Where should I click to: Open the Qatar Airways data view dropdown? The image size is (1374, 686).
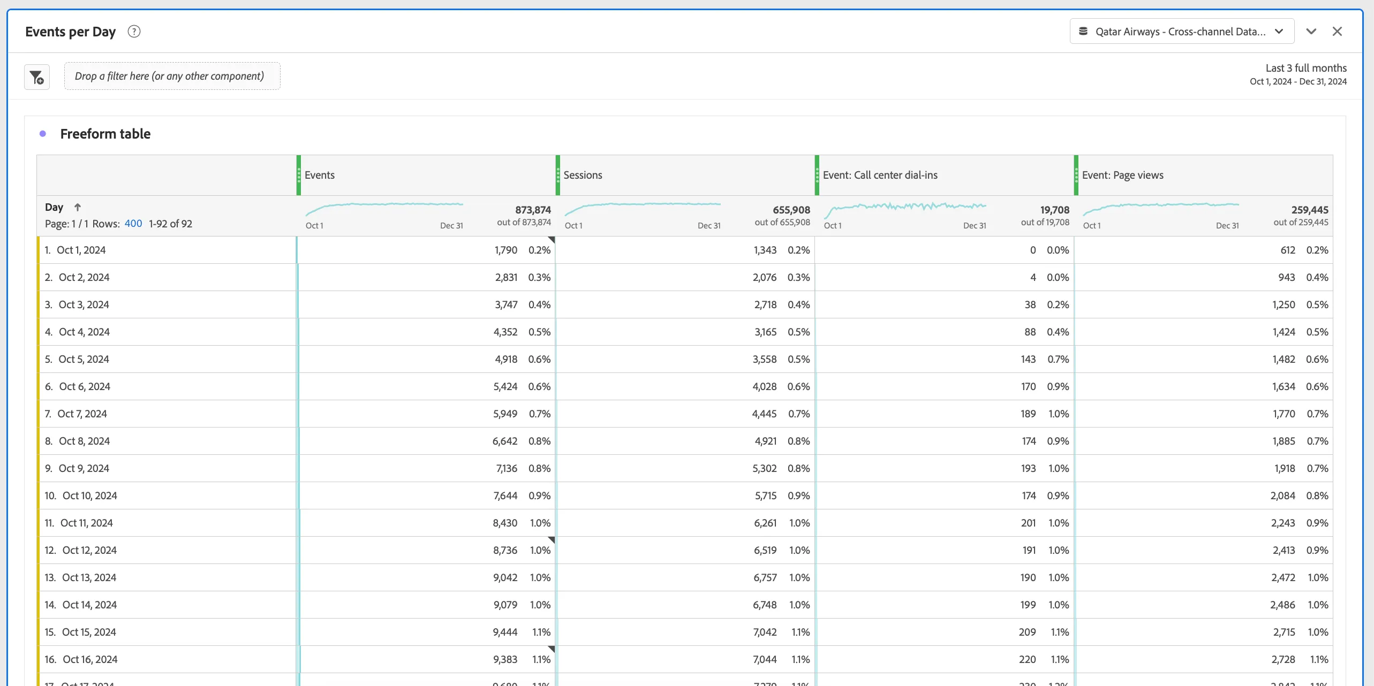click(x=1182, y=31)
